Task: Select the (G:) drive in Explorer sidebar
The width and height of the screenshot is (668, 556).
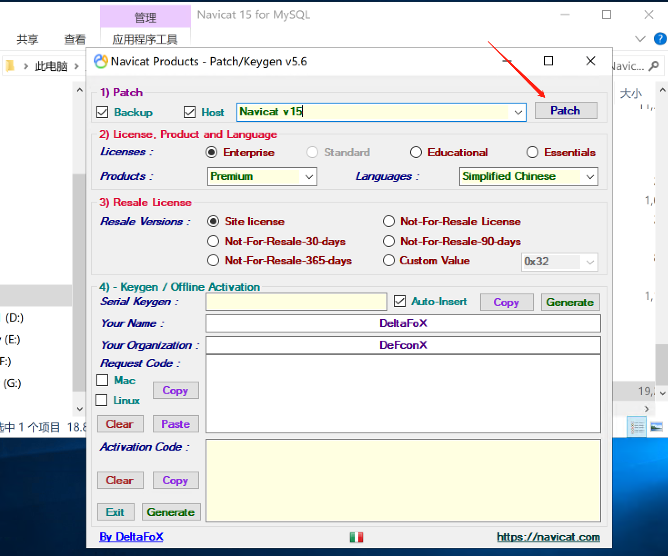Action: 12,383
